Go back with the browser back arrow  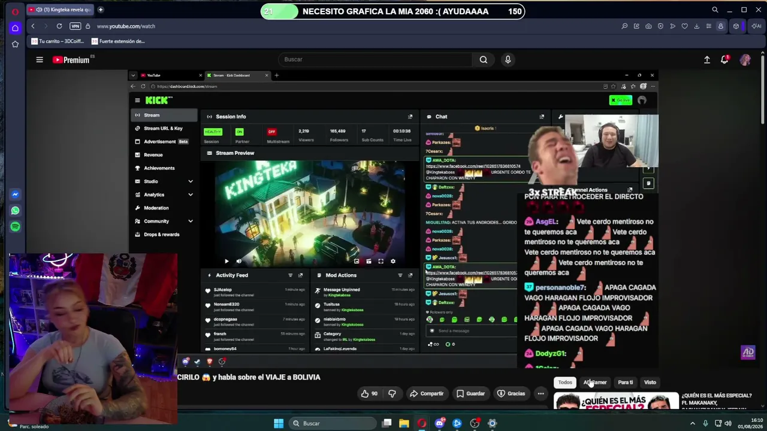click(33, 26)
